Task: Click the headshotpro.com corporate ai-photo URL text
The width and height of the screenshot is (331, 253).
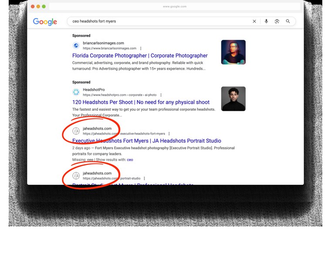Action: [x=119, y=95]
